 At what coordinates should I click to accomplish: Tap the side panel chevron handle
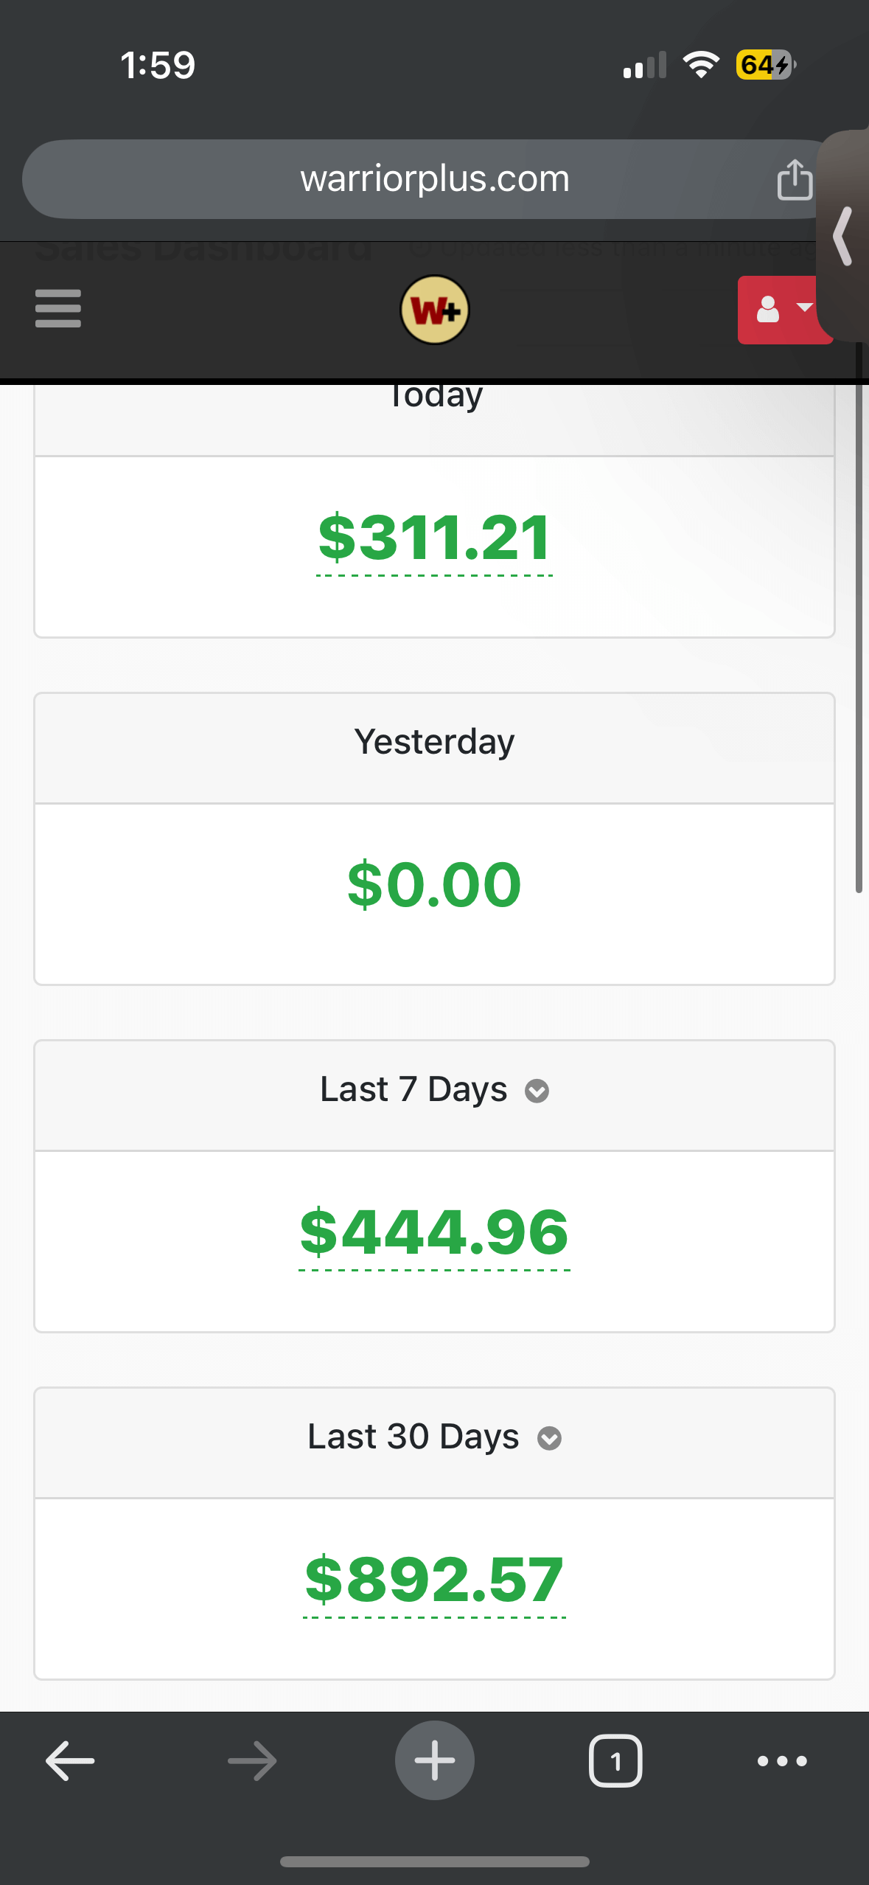tap(844, 236)
